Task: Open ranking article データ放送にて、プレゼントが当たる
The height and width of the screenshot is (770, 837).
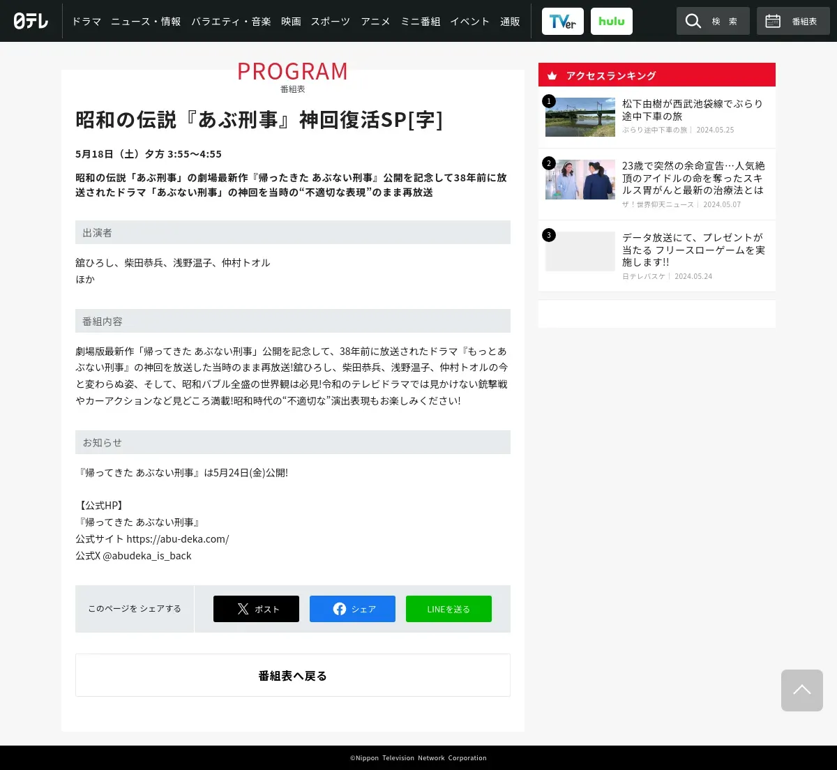Action: tap(693, 250)
